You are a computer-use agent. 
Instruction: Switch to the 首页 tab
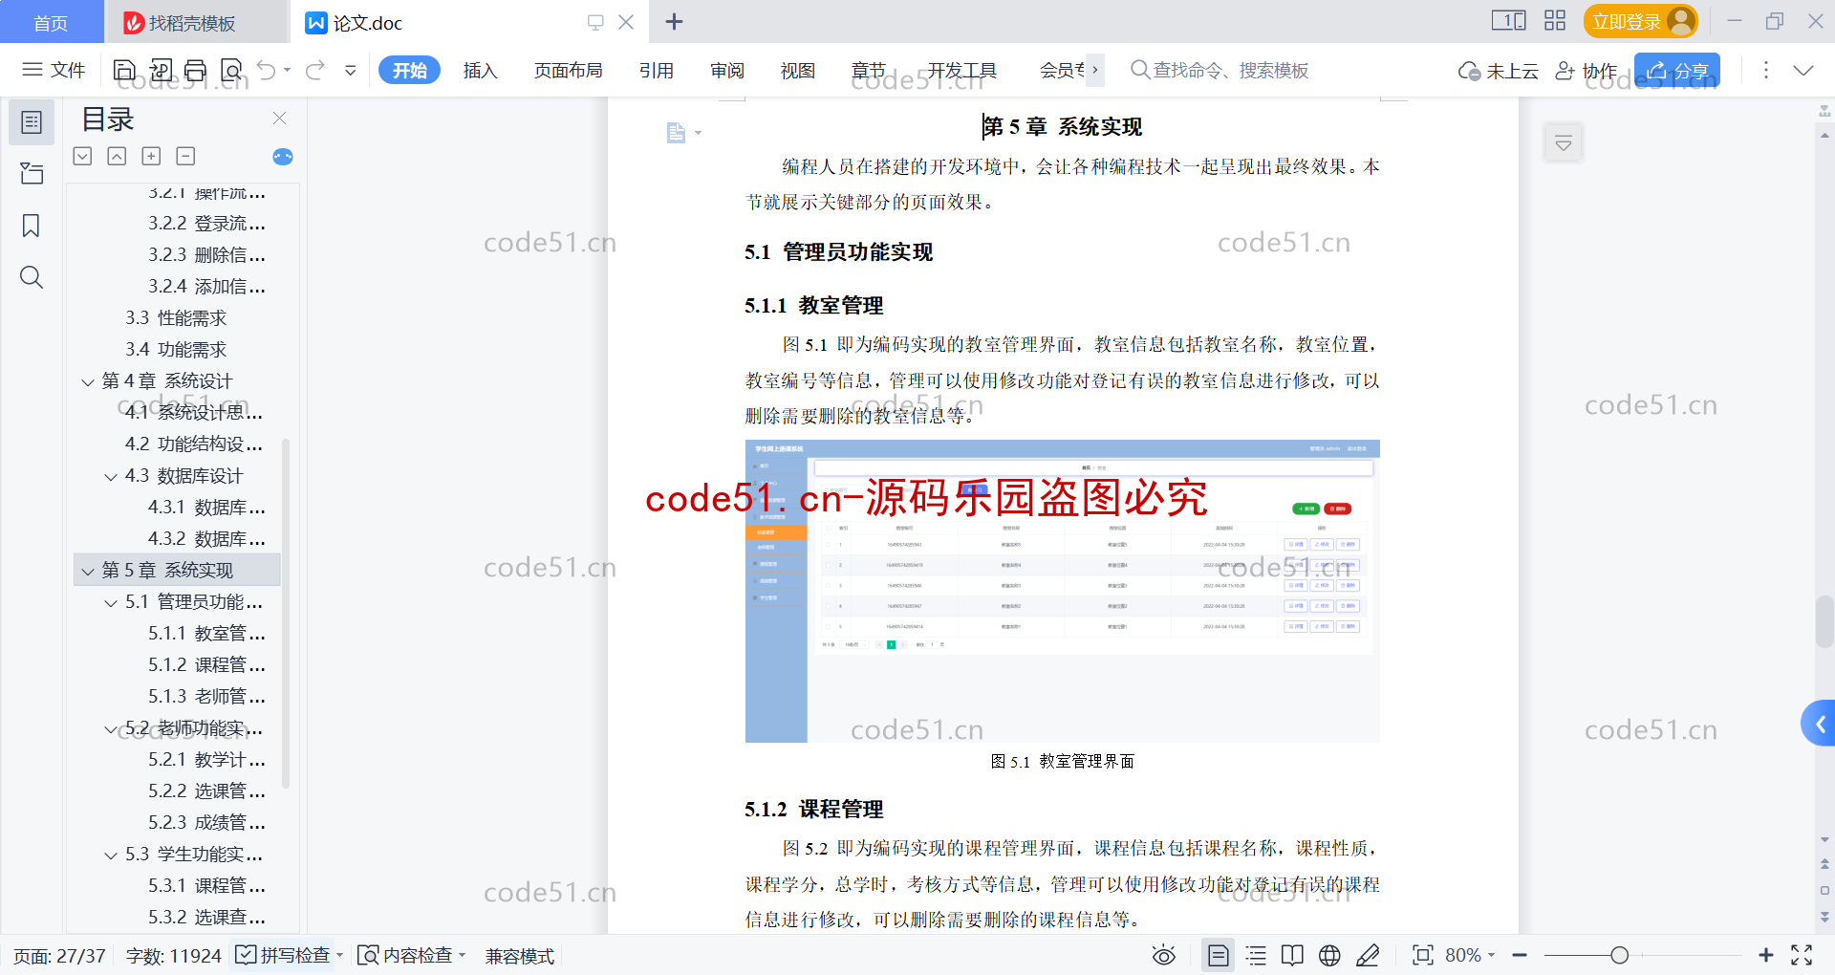51,23
